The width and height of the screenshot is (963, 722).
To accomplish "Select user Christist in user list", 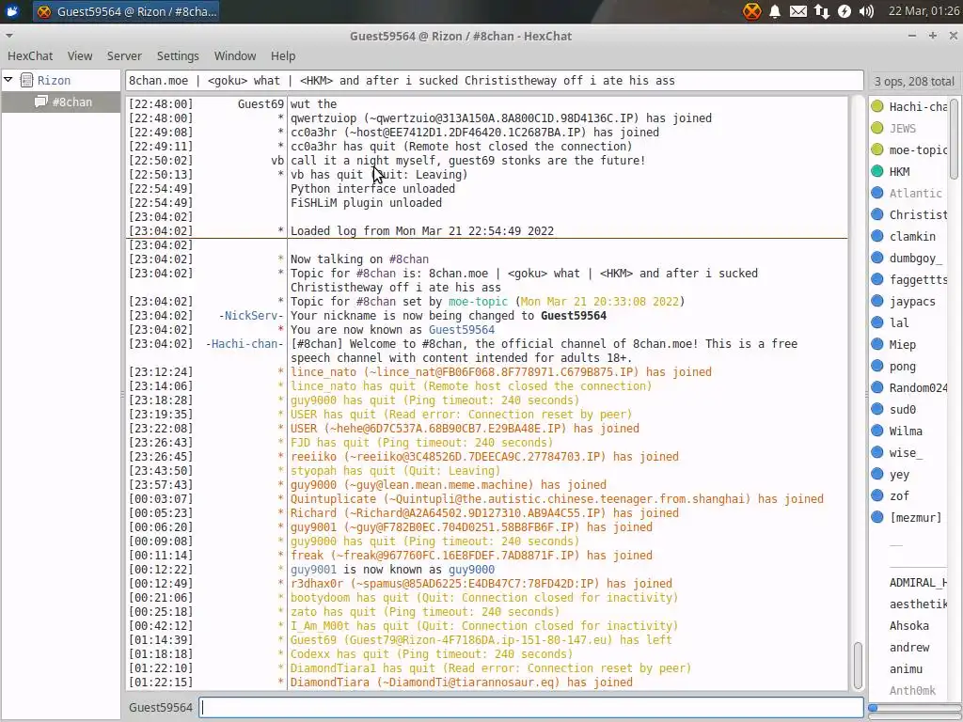I will 918,214.
